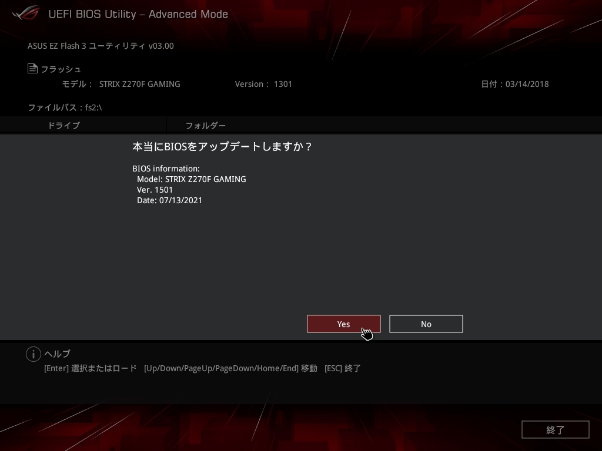The width and height of the screenshot is (602, 451).
Task: Click the ファイルパス fs2:\ path text
Action: pyautogui.click(x=65, y=107)
